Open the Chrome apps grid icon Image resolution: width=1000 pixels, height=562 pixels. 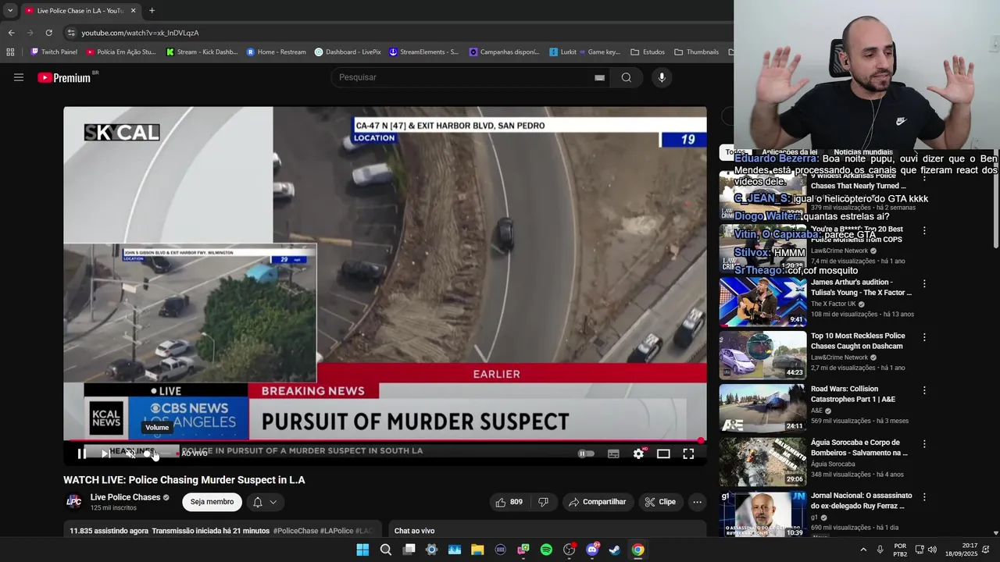[10, 52]
